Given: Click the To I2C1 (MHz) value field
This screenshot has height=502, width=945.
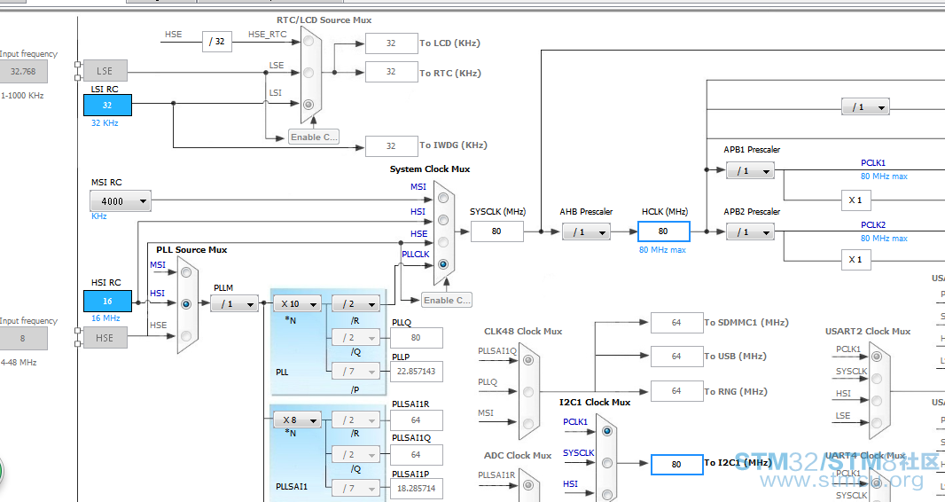Looking at the screenshot, I should pyautogui.click(x=676, y=464).
